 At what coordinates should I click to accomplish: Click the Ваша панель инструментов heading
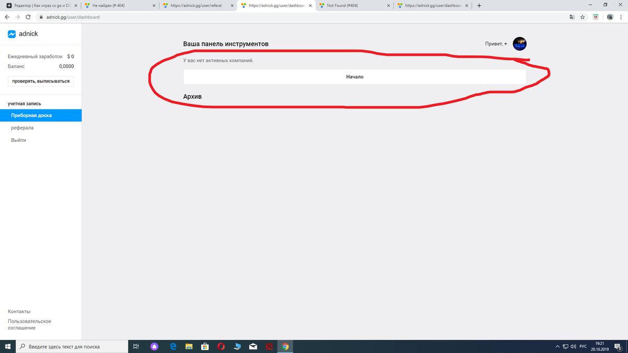226,44
